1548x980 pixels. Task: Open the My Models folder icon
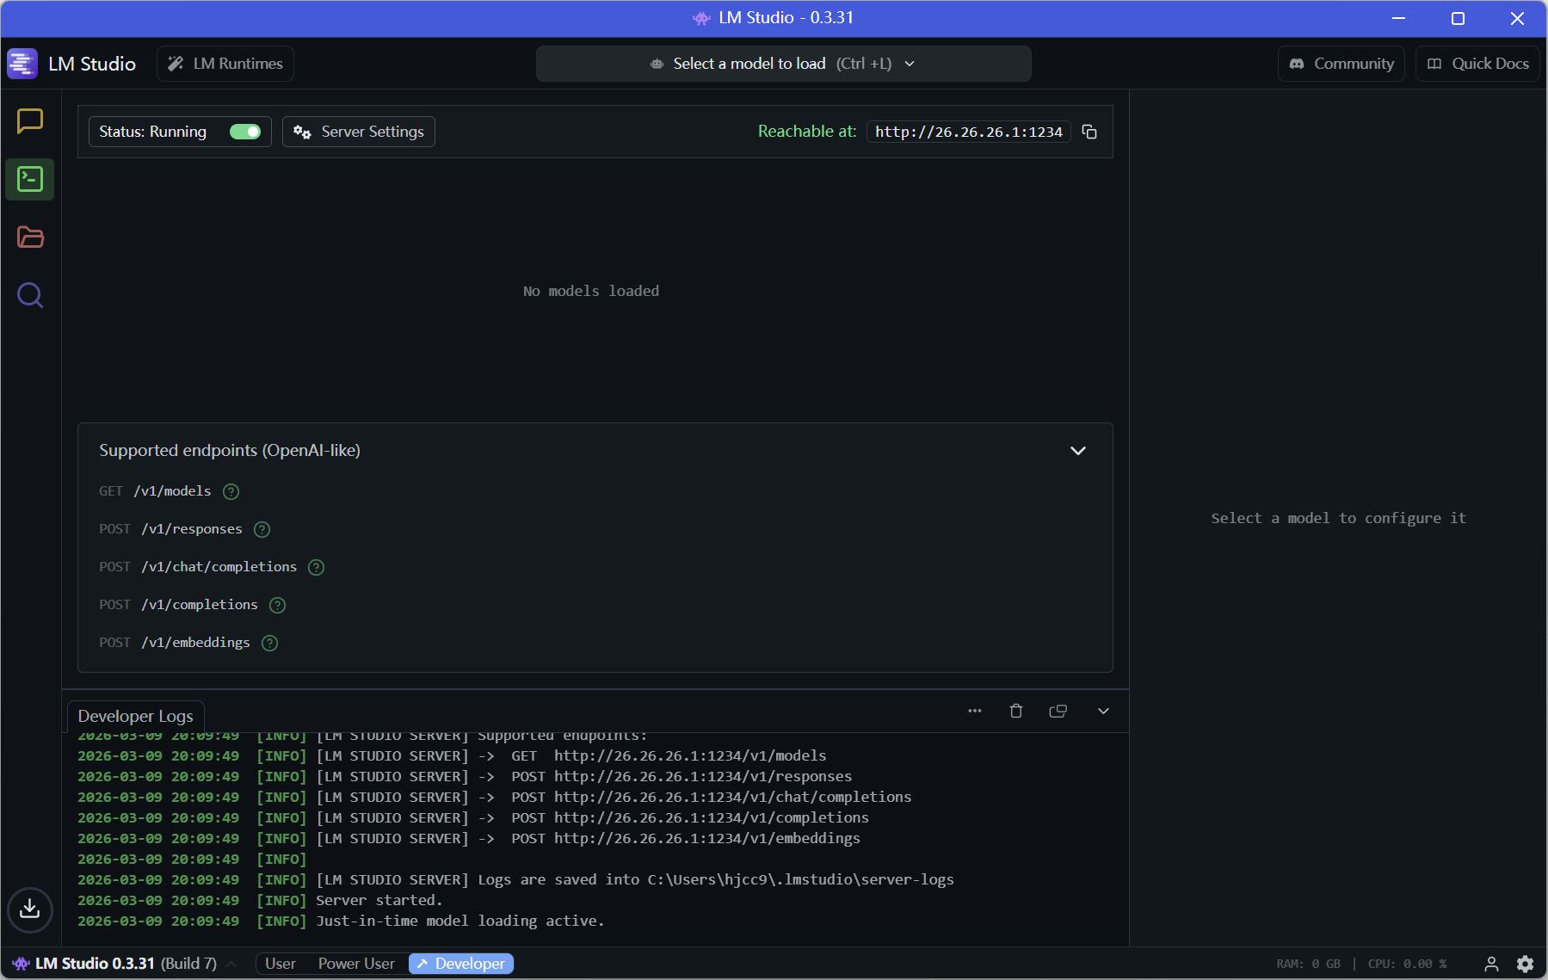tap(30, 237)
